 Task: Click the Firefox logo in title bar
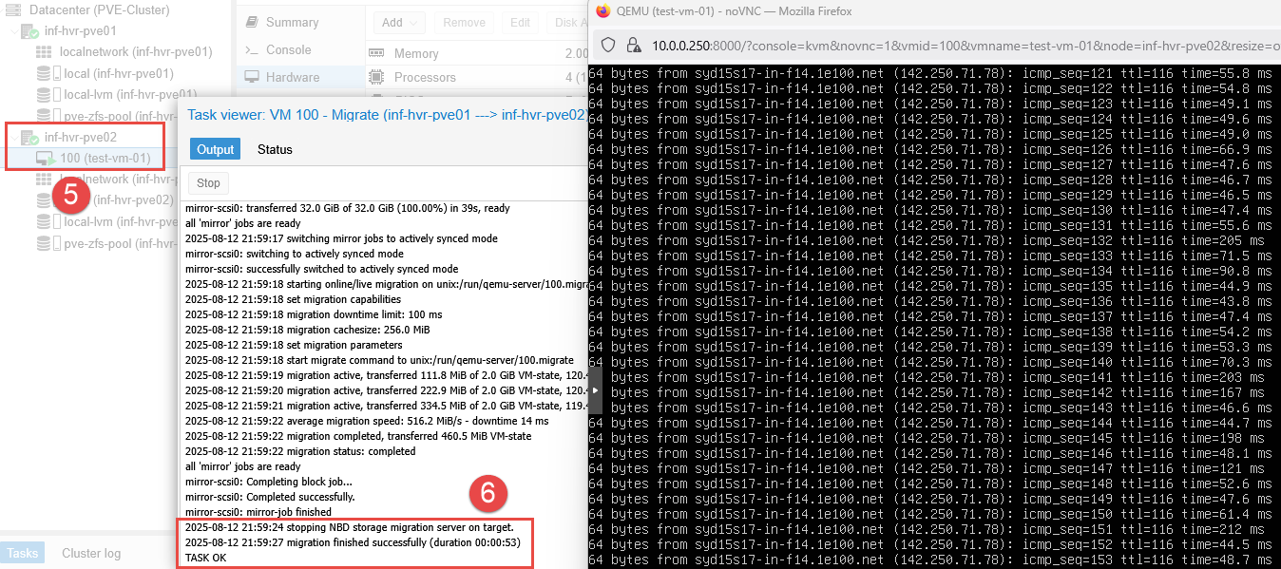(602, 11)
